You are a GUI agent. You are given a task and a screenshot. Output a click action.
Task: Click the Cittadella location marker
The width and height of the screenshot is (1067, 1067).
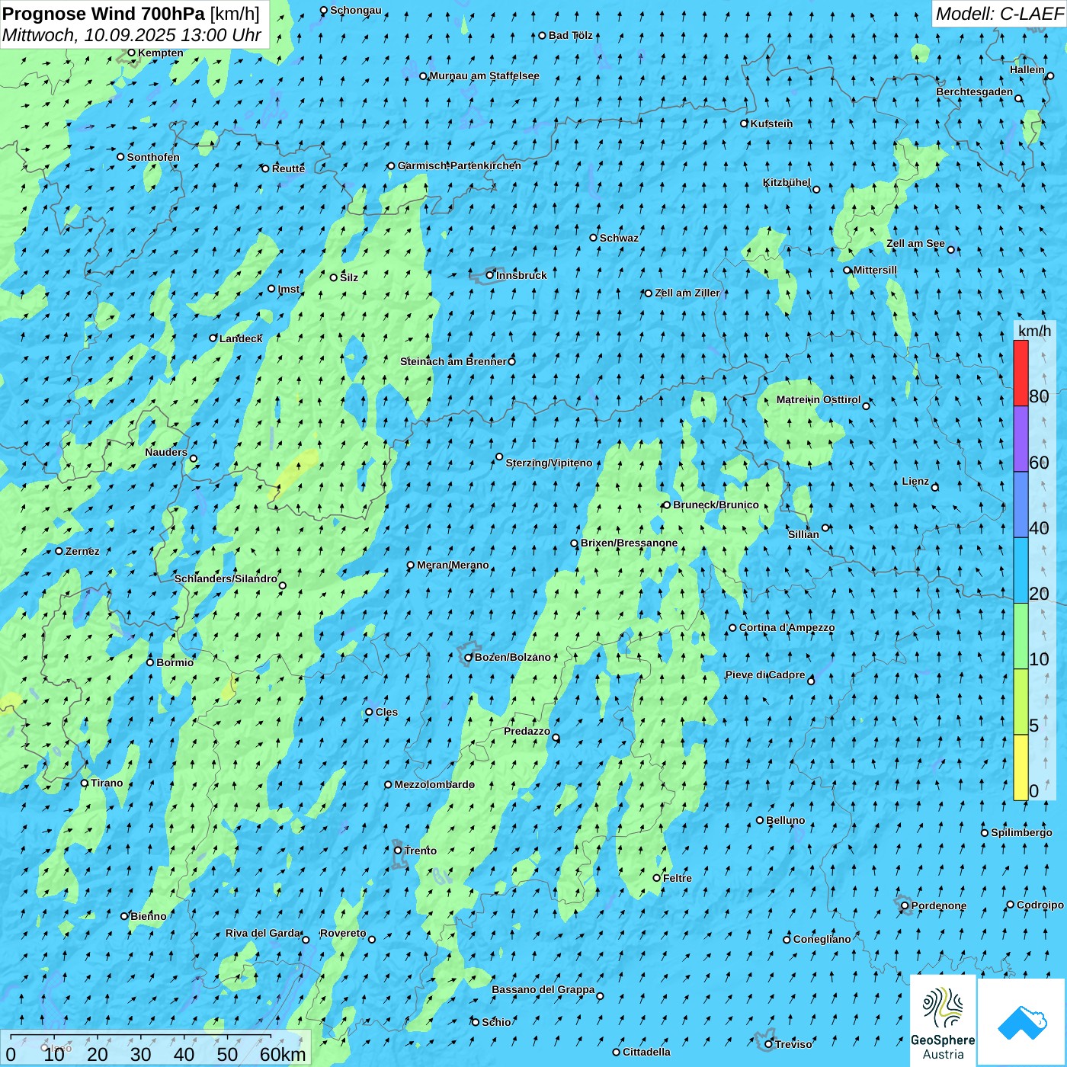point(617,1053)
